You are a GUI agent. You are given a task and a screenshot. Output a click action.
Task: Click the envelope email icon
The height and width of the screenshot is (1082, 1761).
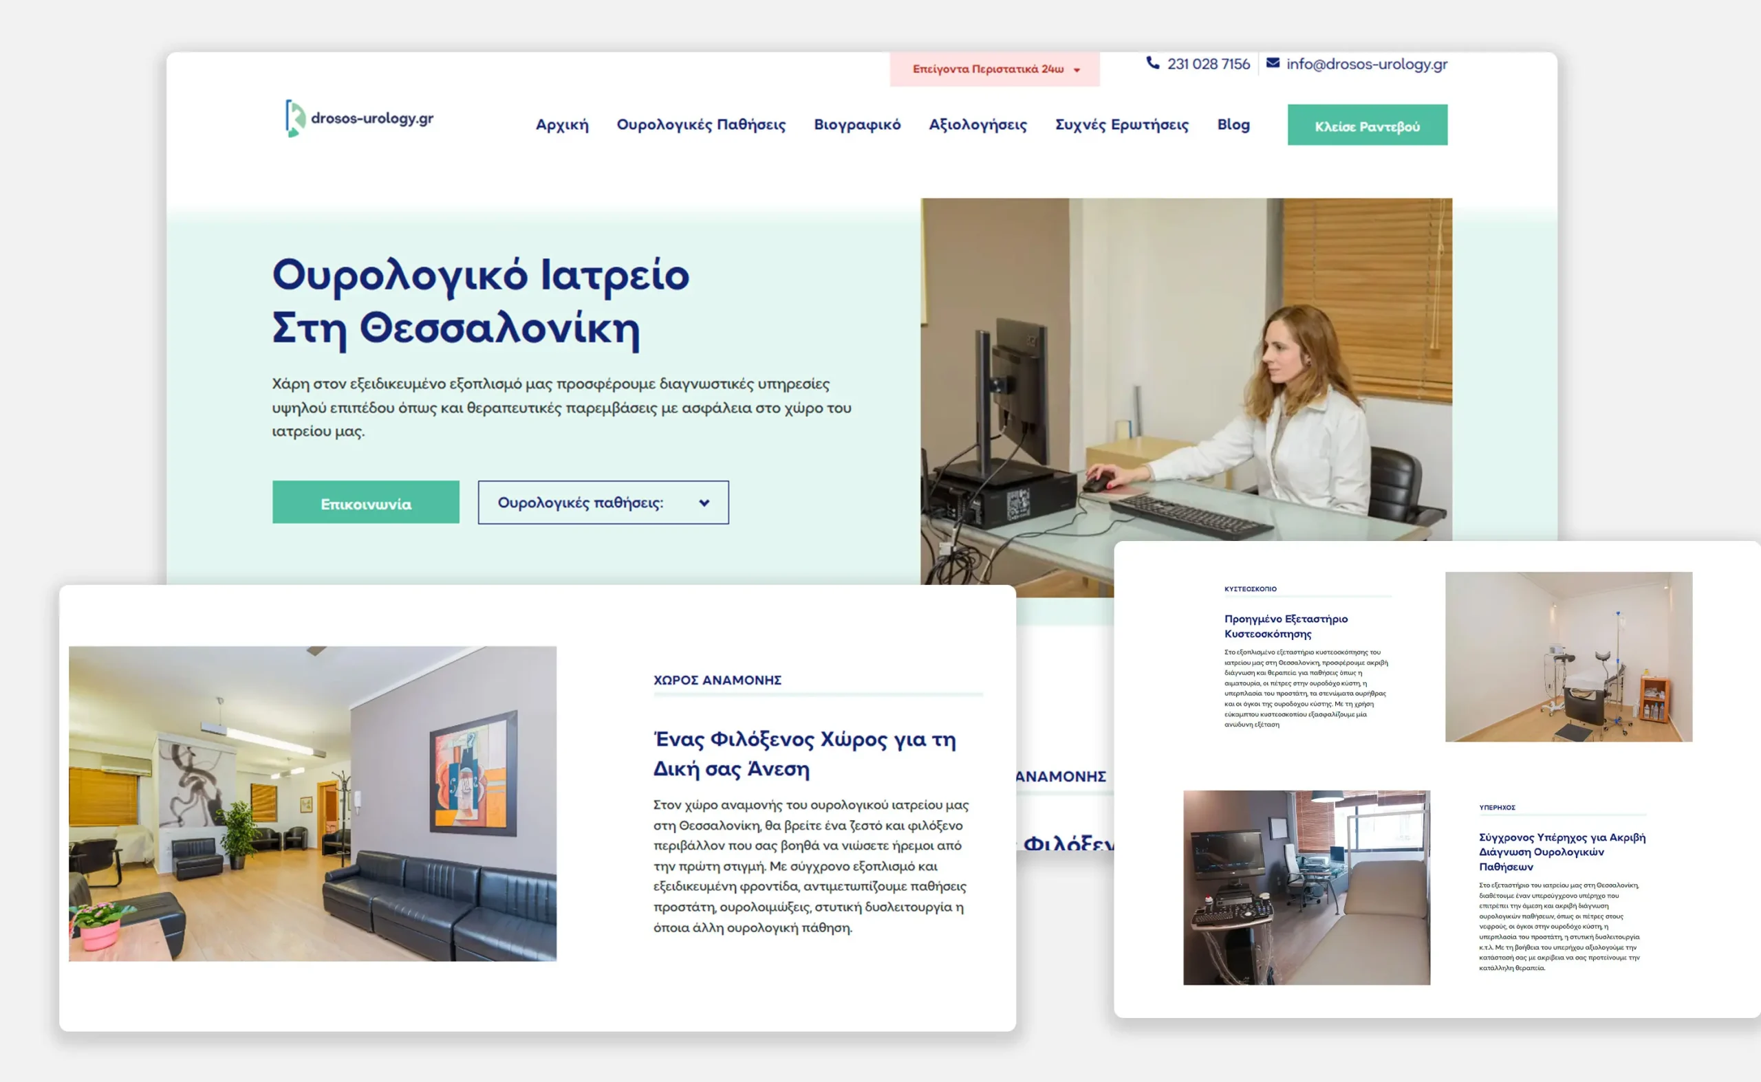tap(1273, 63)
